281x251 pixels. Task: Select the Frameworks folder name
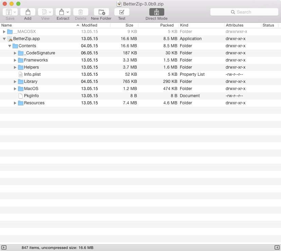[36, 60]
